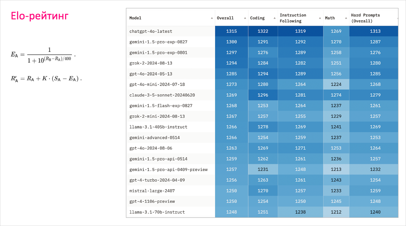Image resolution: width=406 pixels, height=226 pixels.
Task: Select gemini-1.5-pro-exp-0801 model name
Action: tap(158, 53)
